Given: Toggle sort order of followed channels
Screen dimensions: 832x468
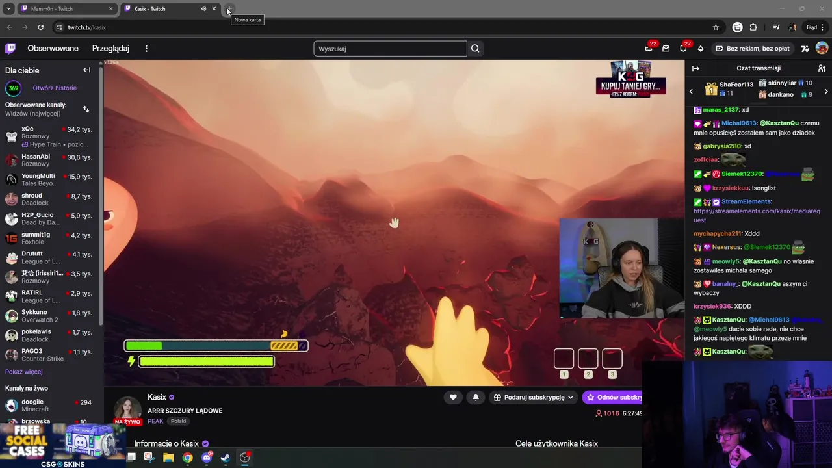Looking at the screenshot, I should (x=86, y=109).
